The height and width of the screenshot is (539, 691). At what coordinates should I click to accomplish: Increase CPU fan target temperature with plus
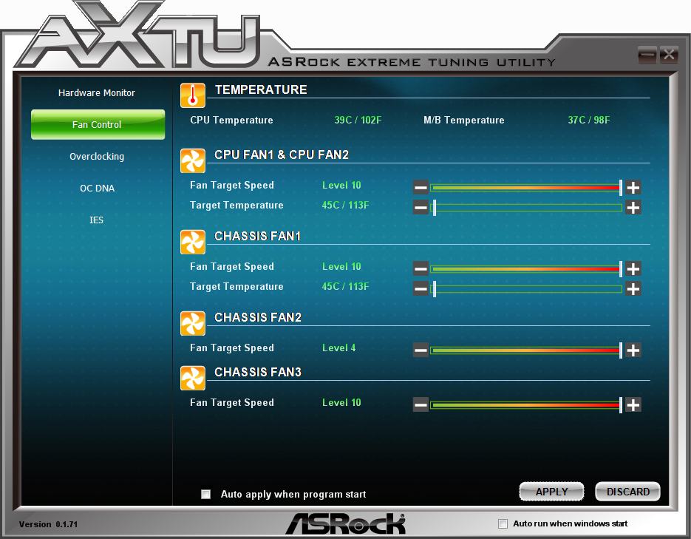pos(633,207)
